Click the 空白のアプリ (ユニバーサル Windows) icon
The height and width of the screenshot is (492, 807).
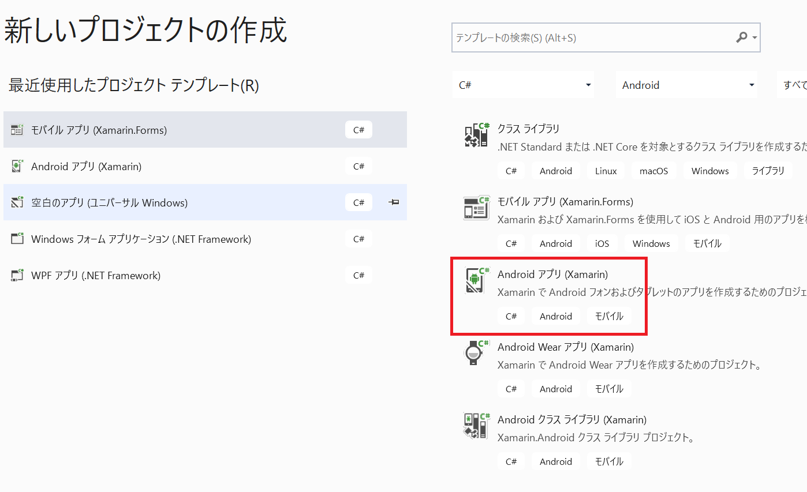(x=17, y=202)
